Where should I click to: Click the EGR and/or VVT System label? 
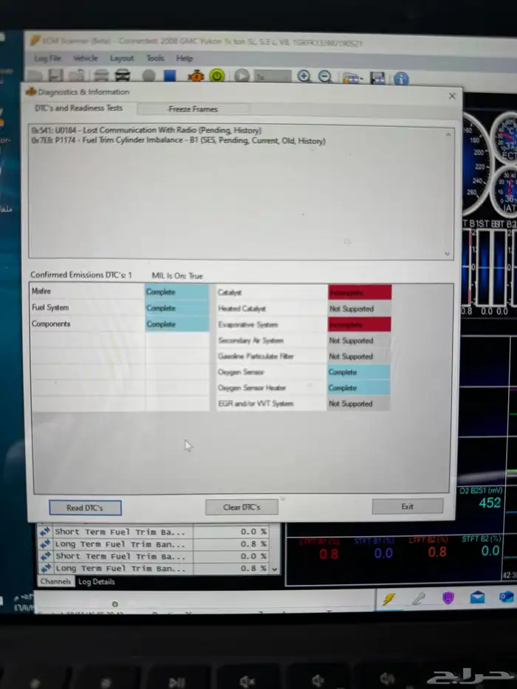pos(256,403)
